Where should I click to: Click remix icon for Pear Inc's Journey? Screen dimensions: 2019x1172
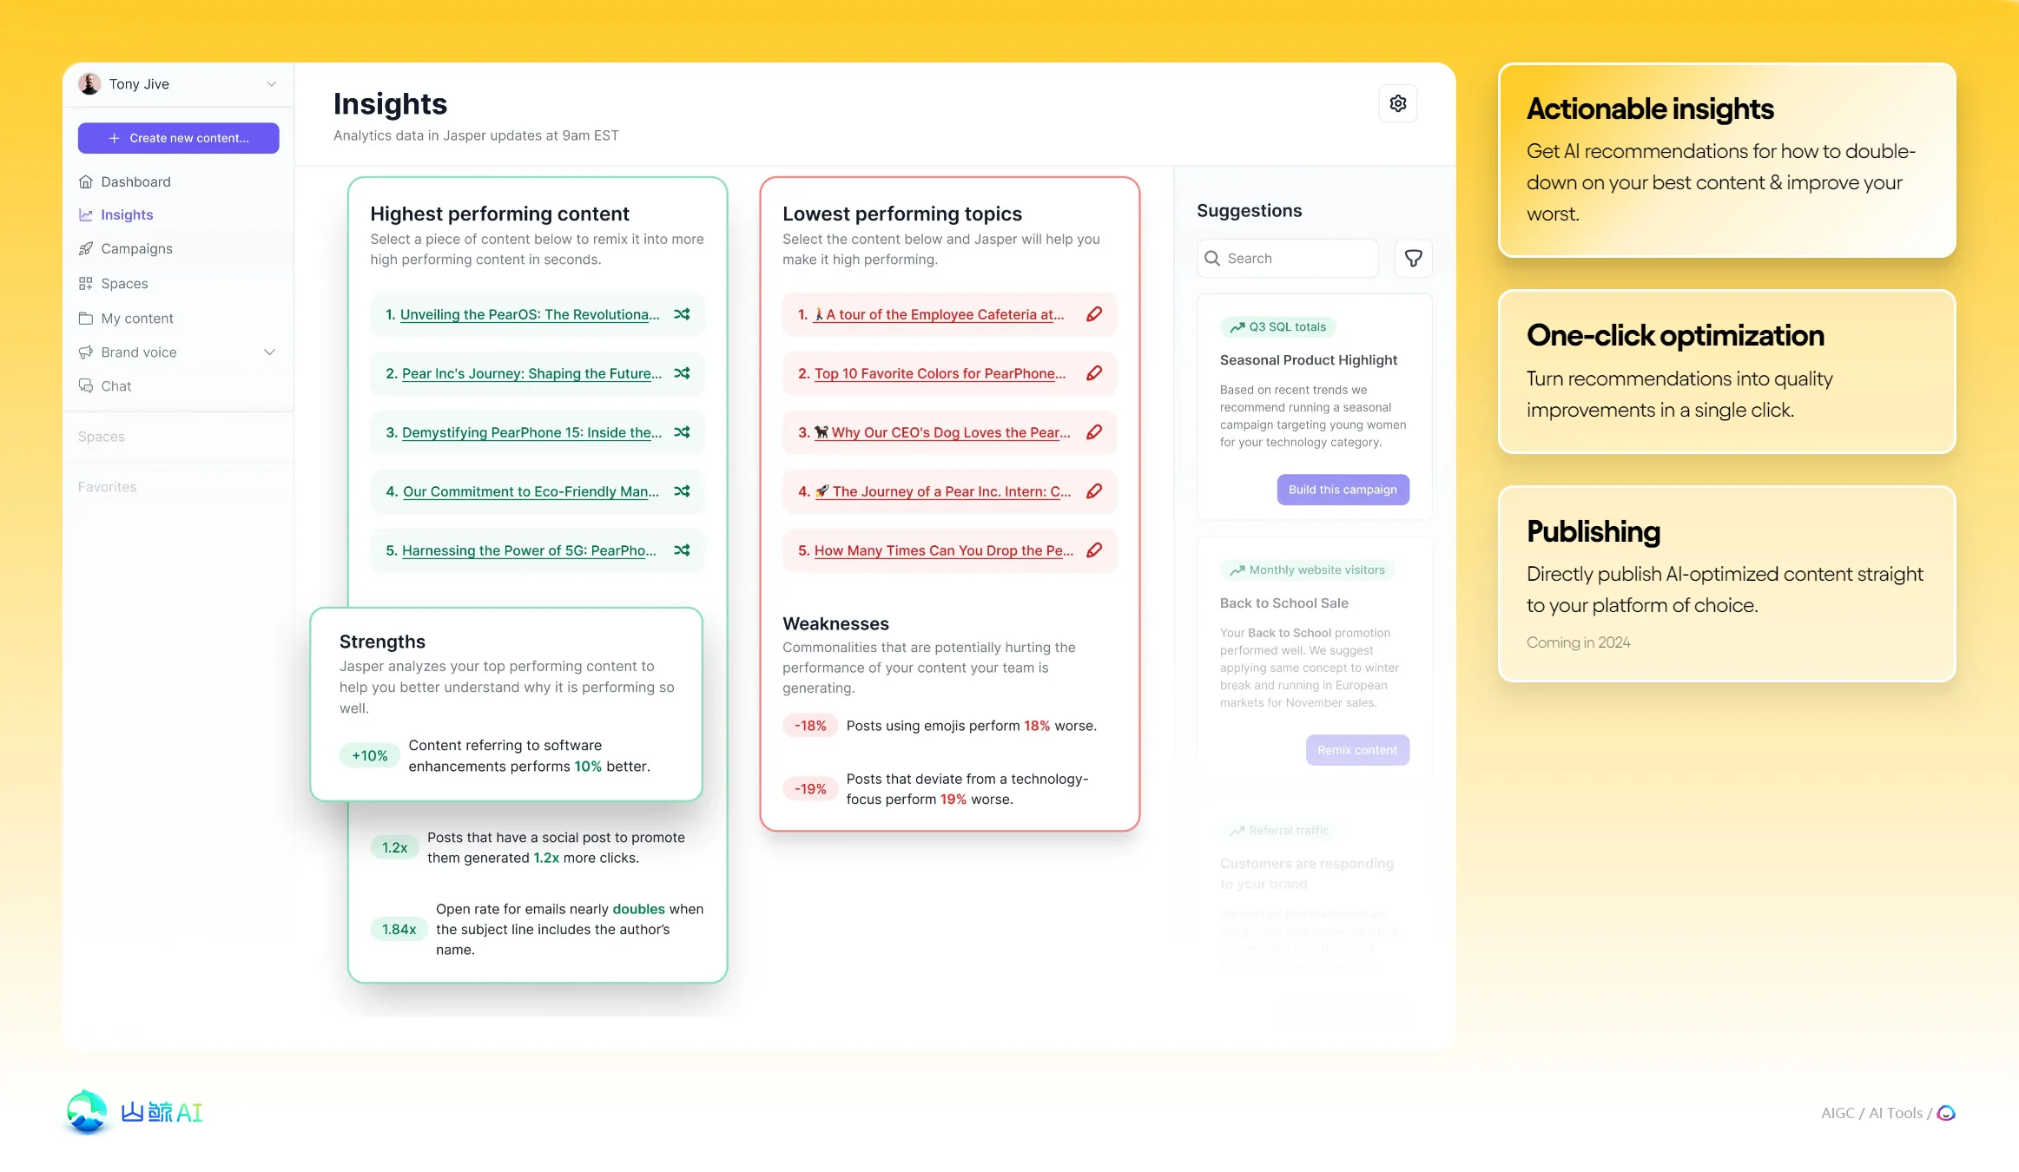(x=683, y=373)
